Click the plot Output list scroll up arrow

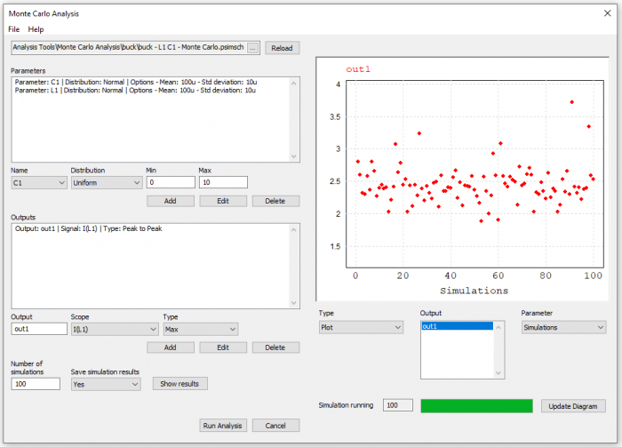[498, 327]
